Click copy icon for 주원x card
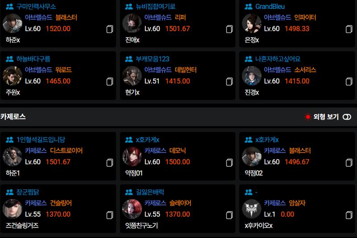Viewport: 357px width, 238px height. pyautogui.click(x=110, y=82)
